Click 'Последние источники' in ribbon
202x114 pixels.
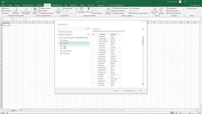45,13
